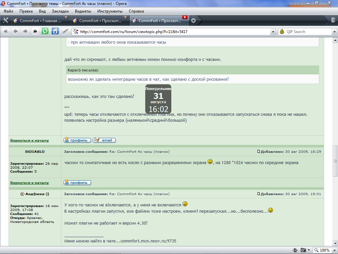338x254 pixels.
Task: Close the active CommFort tab
Action: (185, 17)
